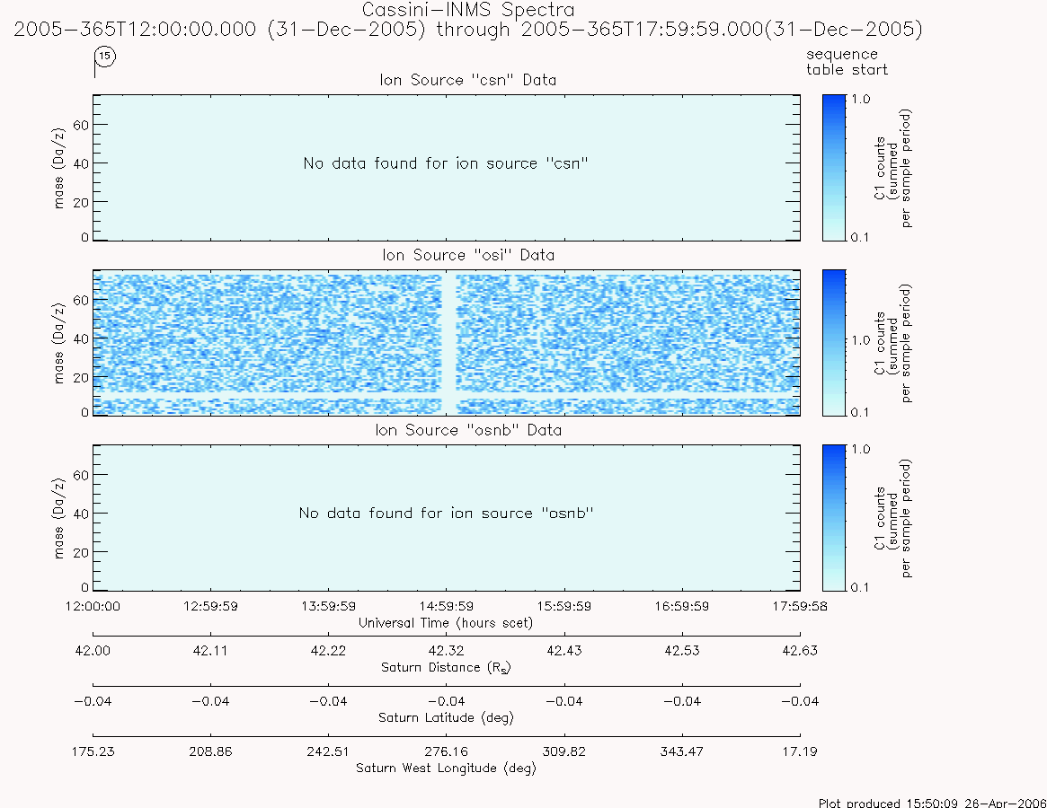The height and width of the screenshot is (808, 1047).
Task: Click the 'Universal Time (hours scet)' axis label
Action: [x=446, y=623]
